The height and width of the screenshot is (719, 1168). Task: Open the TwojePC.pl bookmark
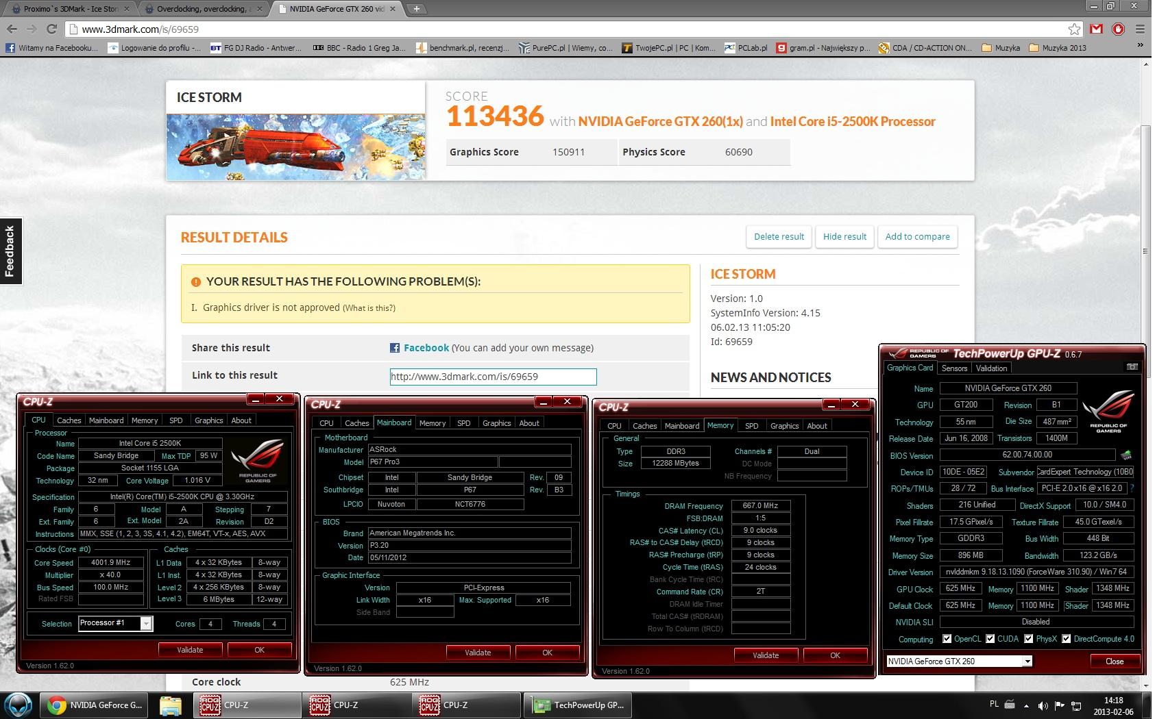tap(668, 48)
